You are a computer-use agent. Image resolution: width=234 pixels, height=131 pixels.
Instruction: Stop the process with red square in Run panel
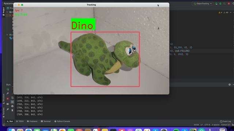pos(8,99)
